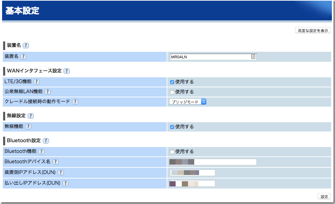
Task: Click the 払い出しIPアドレス(DUN) input field
Action: [x=192, y=183]
